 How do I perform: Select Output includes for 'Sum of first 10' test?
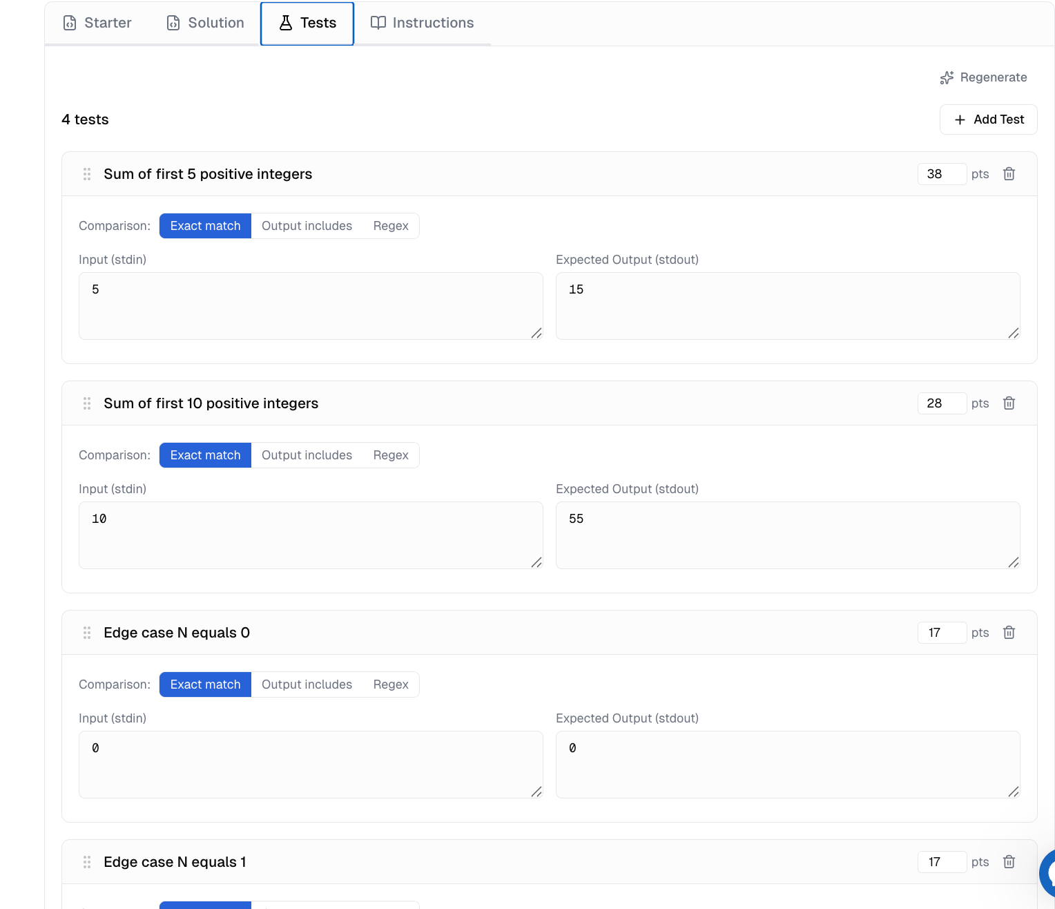click(x=307, y=455)
